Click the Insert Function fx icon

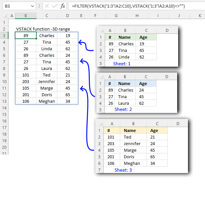click(x=63, y=6)
